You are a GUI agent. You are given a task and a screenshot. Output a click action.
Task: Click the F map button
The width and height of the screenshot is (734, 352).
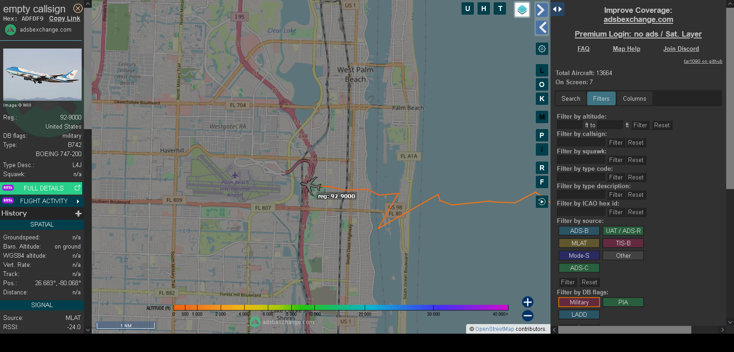pos(542,182)
